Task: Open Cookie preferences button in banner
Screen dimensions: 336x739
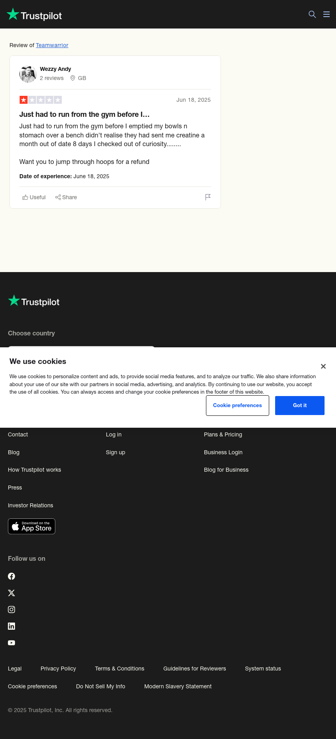Action: (x=238, y=406)
